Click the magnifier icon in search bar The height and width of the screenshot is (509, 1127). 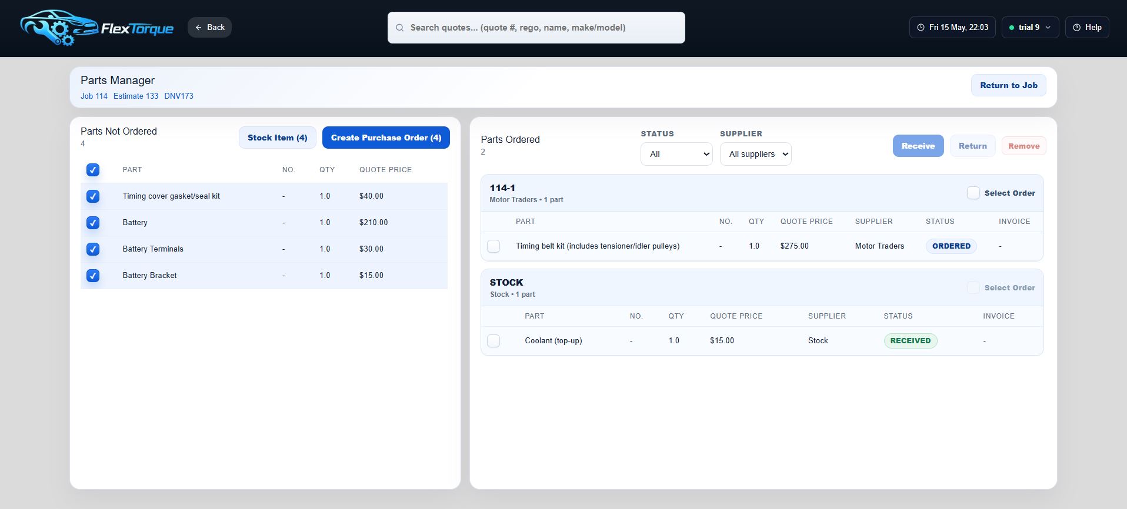(400, 28)
